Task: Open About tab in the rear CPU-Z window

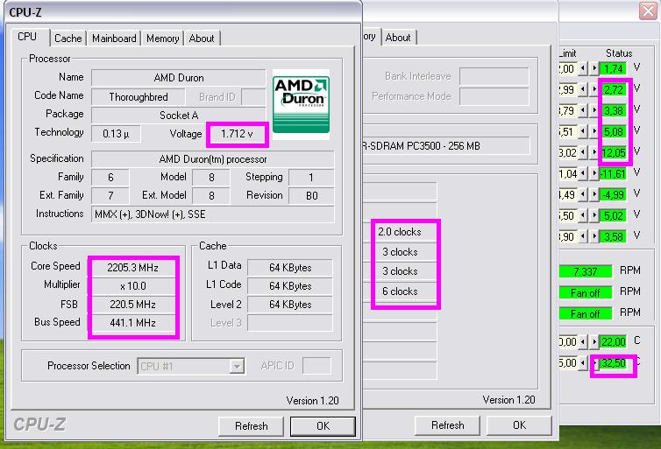Action: (398, 38)
